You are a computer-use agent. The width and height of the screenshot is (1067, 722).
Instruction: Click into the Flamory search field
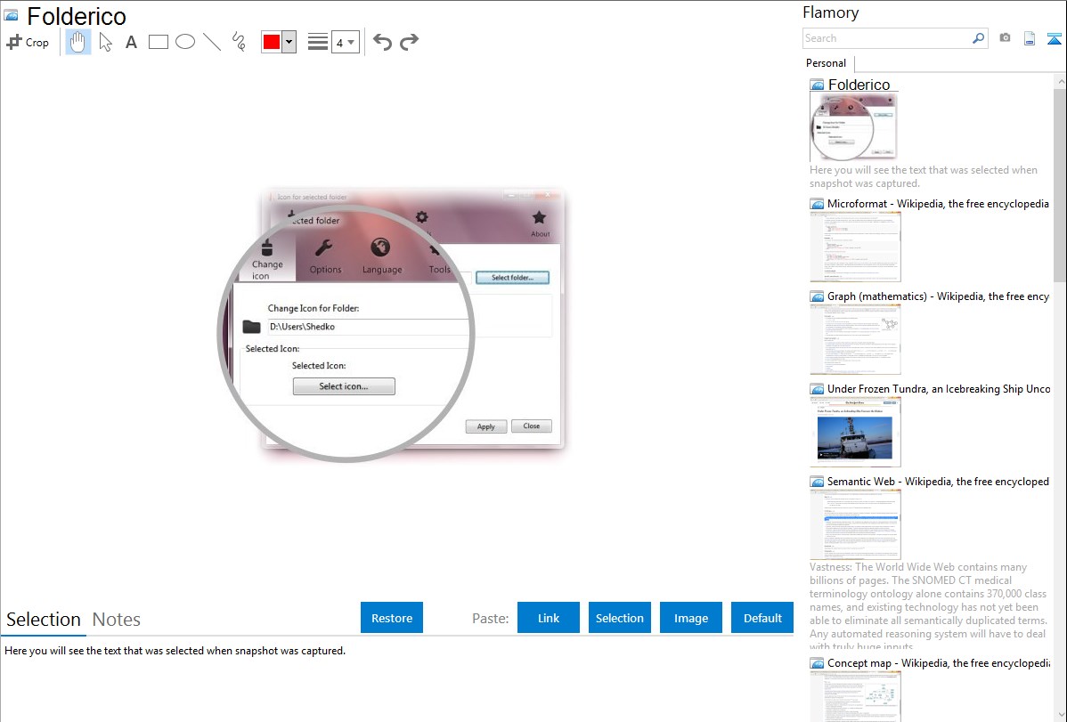click(x=886, y=38)
